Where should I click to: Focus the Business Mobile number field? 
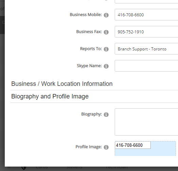coord(146,15)
